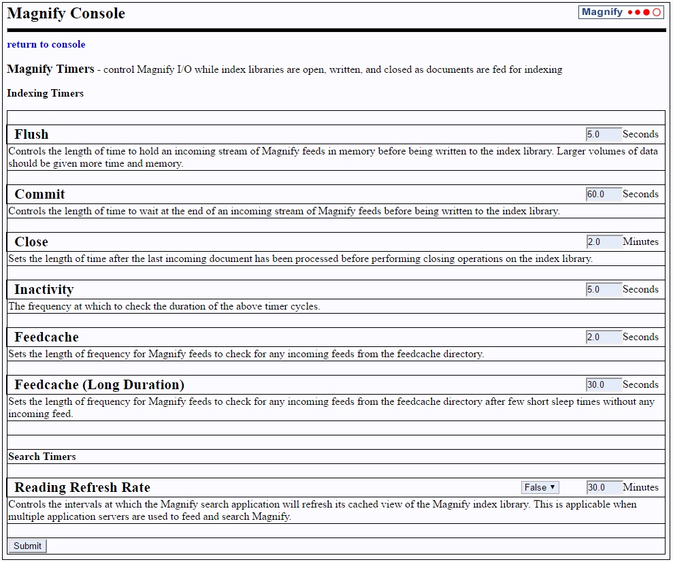
Task: Click the 'Commit' timer label
Action: [39, 194]
